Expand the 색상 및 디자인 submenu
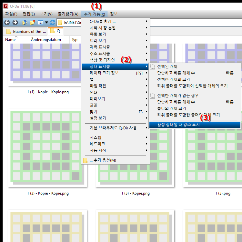The width and height of the screenshot is (242, 242). 116,60
